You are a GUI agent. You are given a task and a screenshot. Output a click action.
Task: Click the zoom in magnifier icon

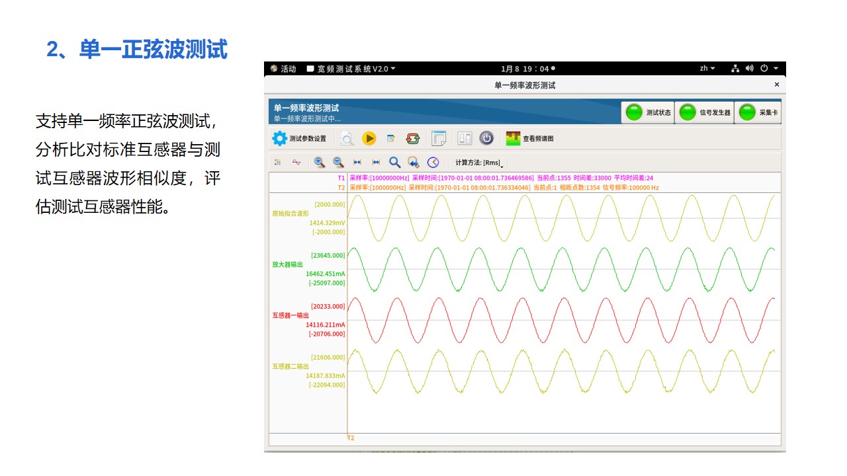pyautogui.click(x=320, y=162)
